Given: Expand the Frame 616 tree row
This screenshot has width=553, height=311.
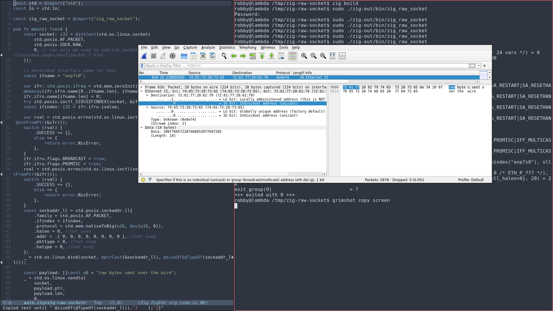Looking at the screenshot, I should coord(141,87).
